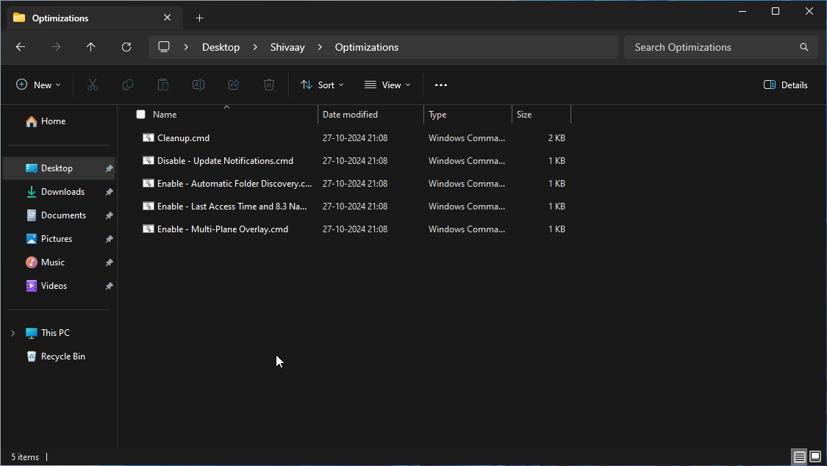
Task: Expand chevron after Desktop in address bar
Action: pos(255,47)
